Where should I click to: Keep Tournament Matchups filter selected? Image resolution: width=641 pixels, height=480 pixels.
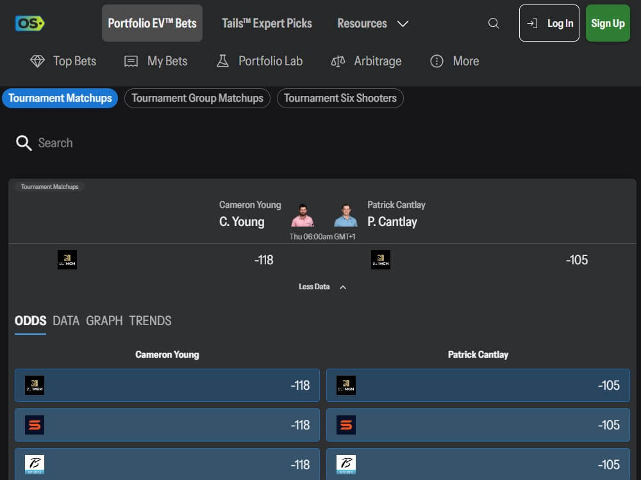click(x=60, y=98)
